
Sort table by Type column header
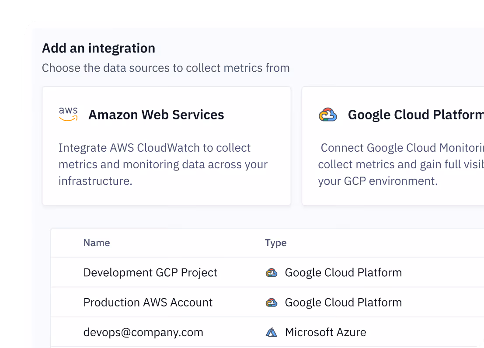click(x=275, y=243)
